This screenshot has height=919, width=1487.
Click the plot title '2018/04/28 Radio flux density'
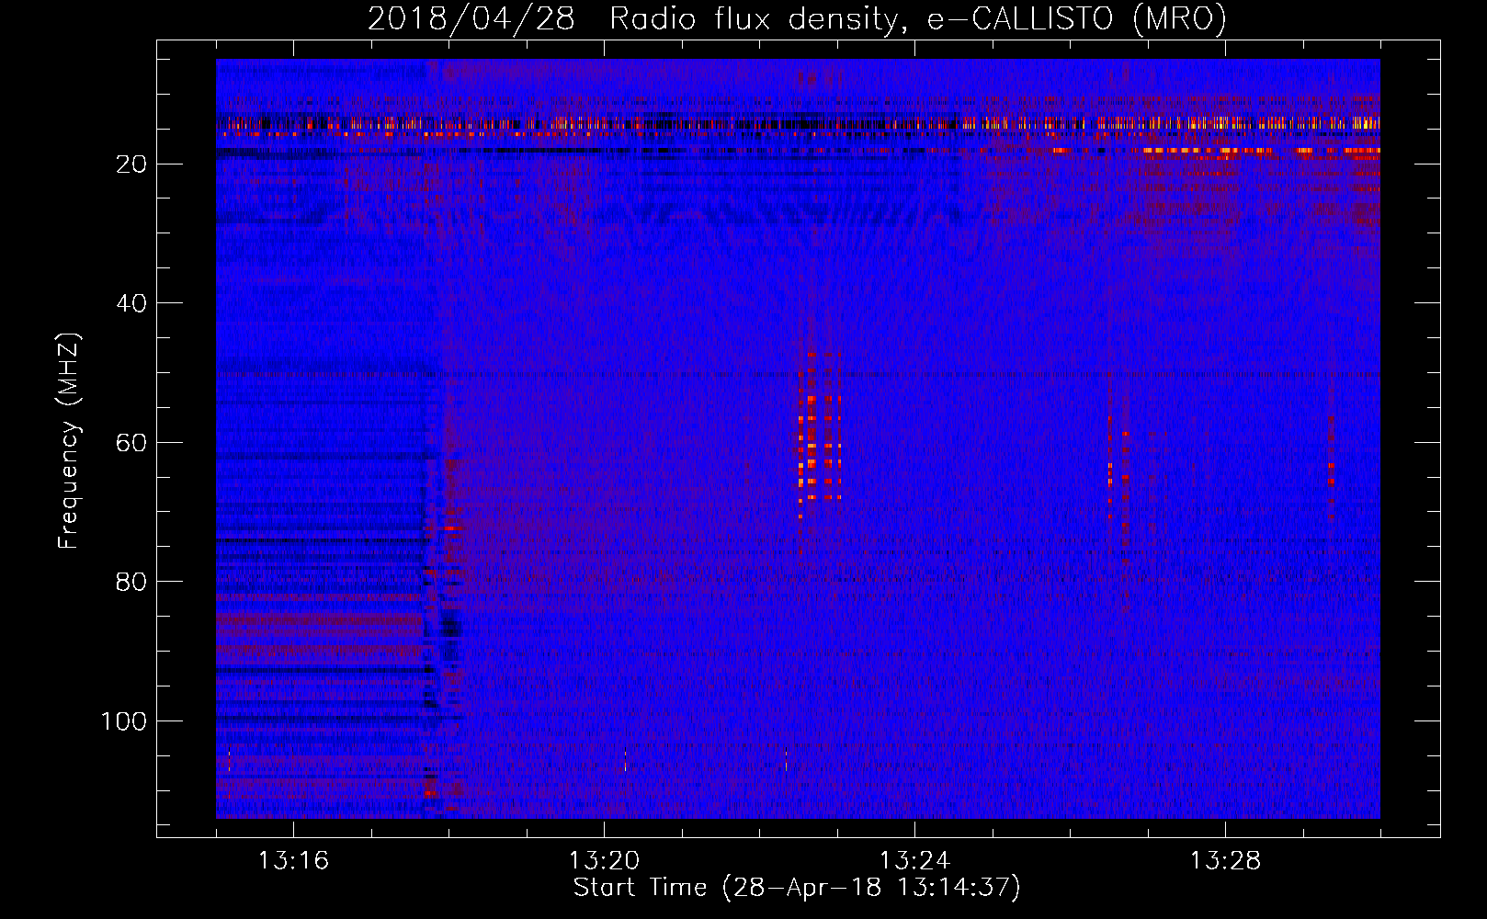pos(631,18)
